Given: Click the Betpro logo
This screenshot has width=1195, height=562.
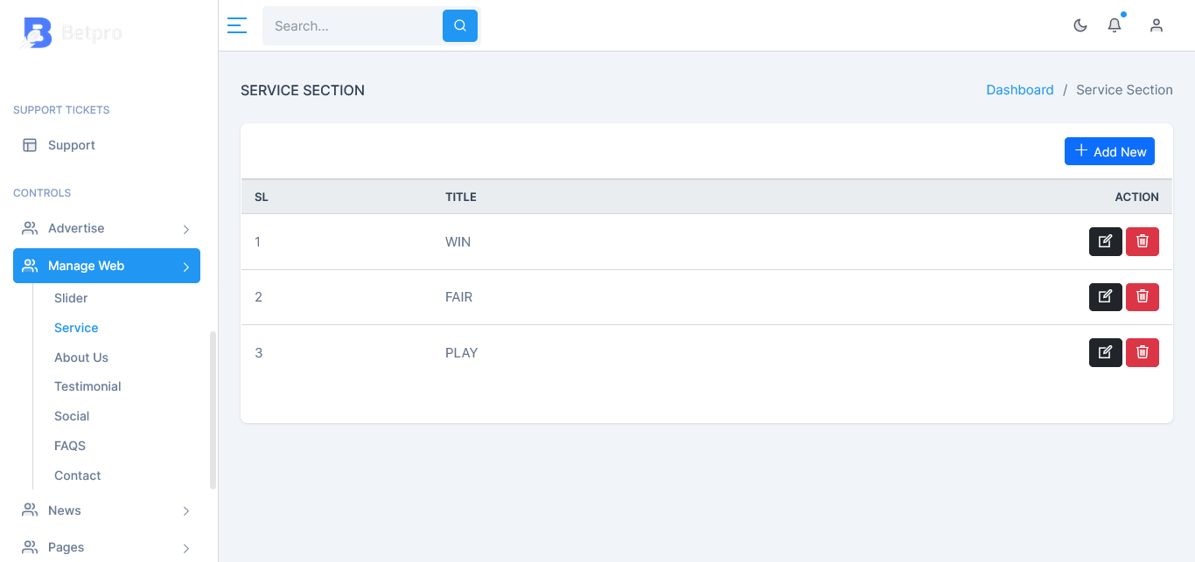Looking at the screenshot, I should (72, 33).
